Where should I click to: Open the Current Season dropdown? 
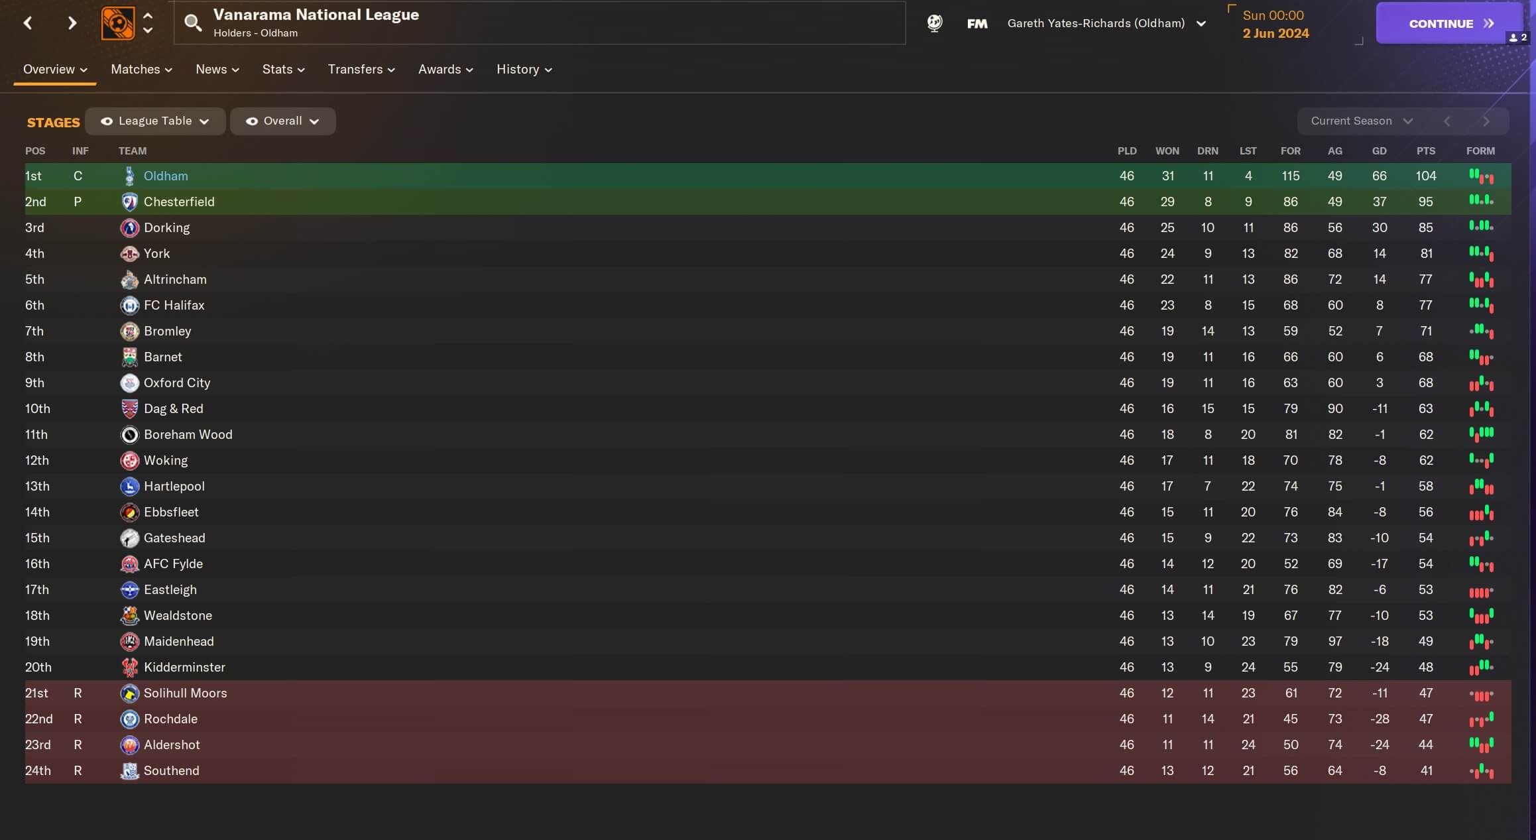(x=1362, y=121)
